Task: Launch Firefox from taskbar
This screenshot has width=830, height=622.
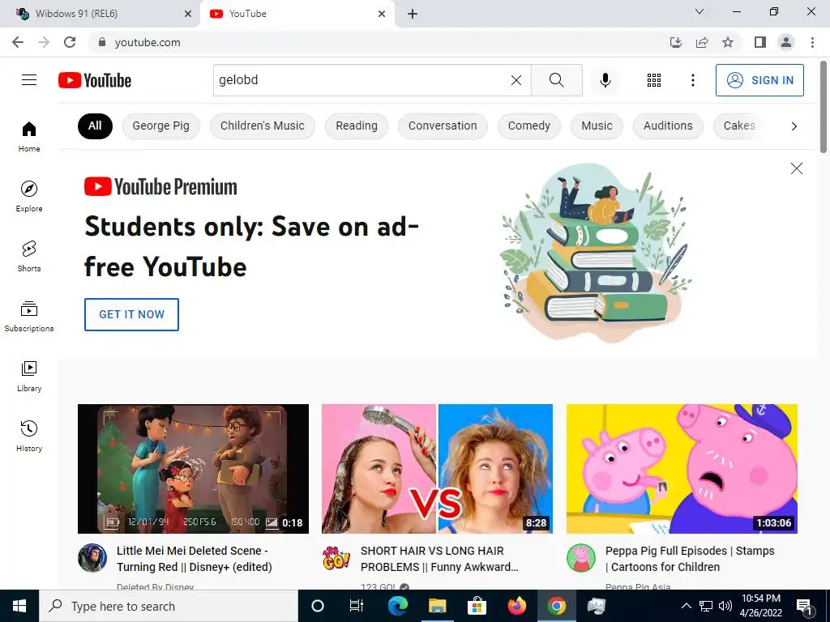Action: [x=516, y=606]
